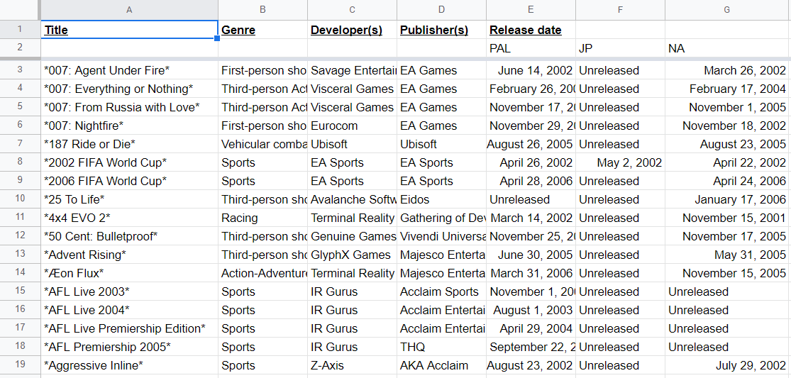
Task: Click the THQ publisher cell
Action: click(441, 348)
